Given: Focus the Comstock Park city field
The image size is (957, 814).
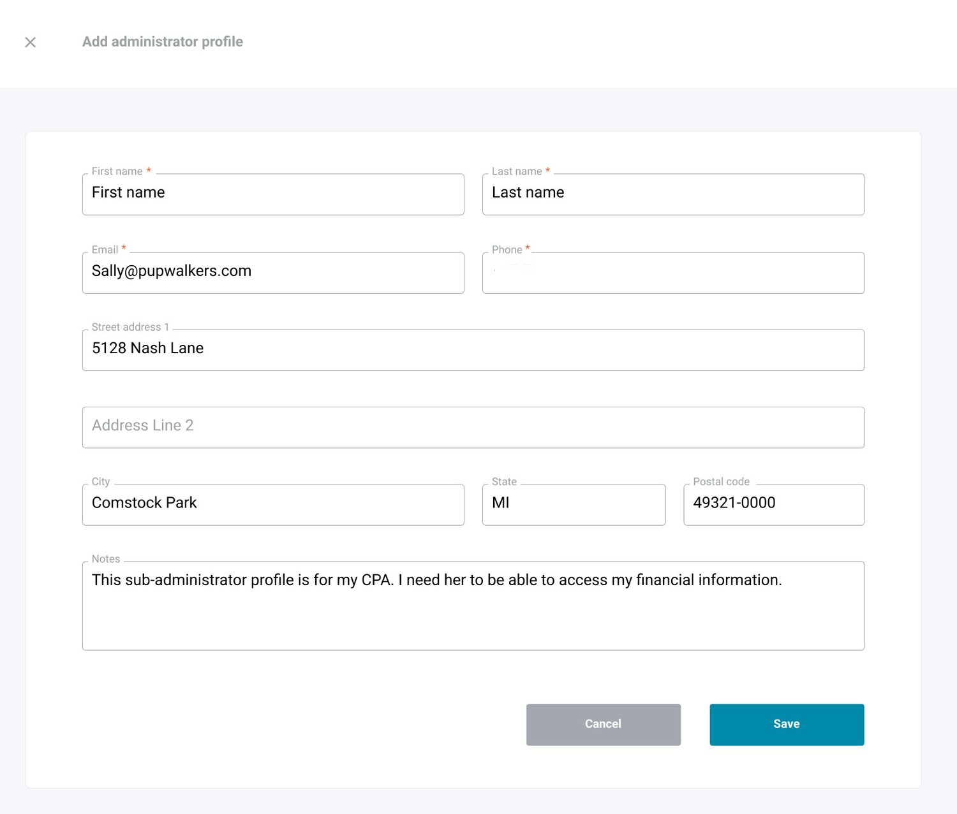Looking at the screenshot, I should [272, 504].
